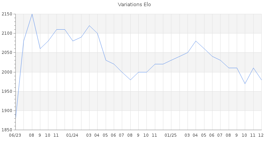The image size is (269, 154).
Task: Select the final 12 x-axis label
Action: [x=261, y=135]
